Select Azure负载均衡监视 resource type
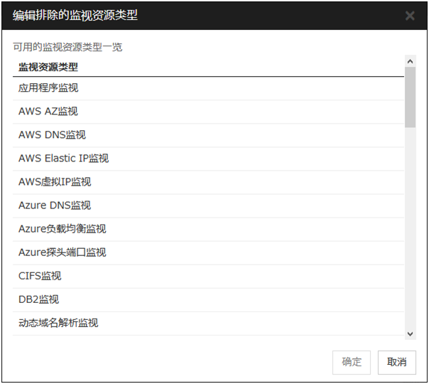This screenshot has width=429, height=384. point(62,229)
